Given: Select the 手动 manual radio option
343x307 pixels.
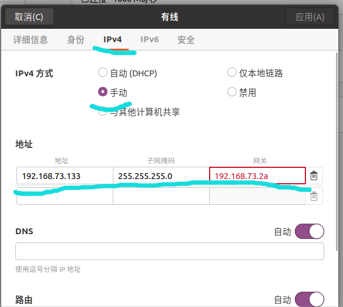Looking at the screenshot, I should (x=103, y=92).
